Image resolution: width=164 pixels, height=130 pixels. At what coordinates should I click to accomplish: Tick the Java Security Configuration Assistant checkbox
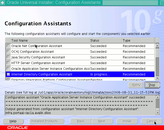pyautogui.click(x=8, y=57)
